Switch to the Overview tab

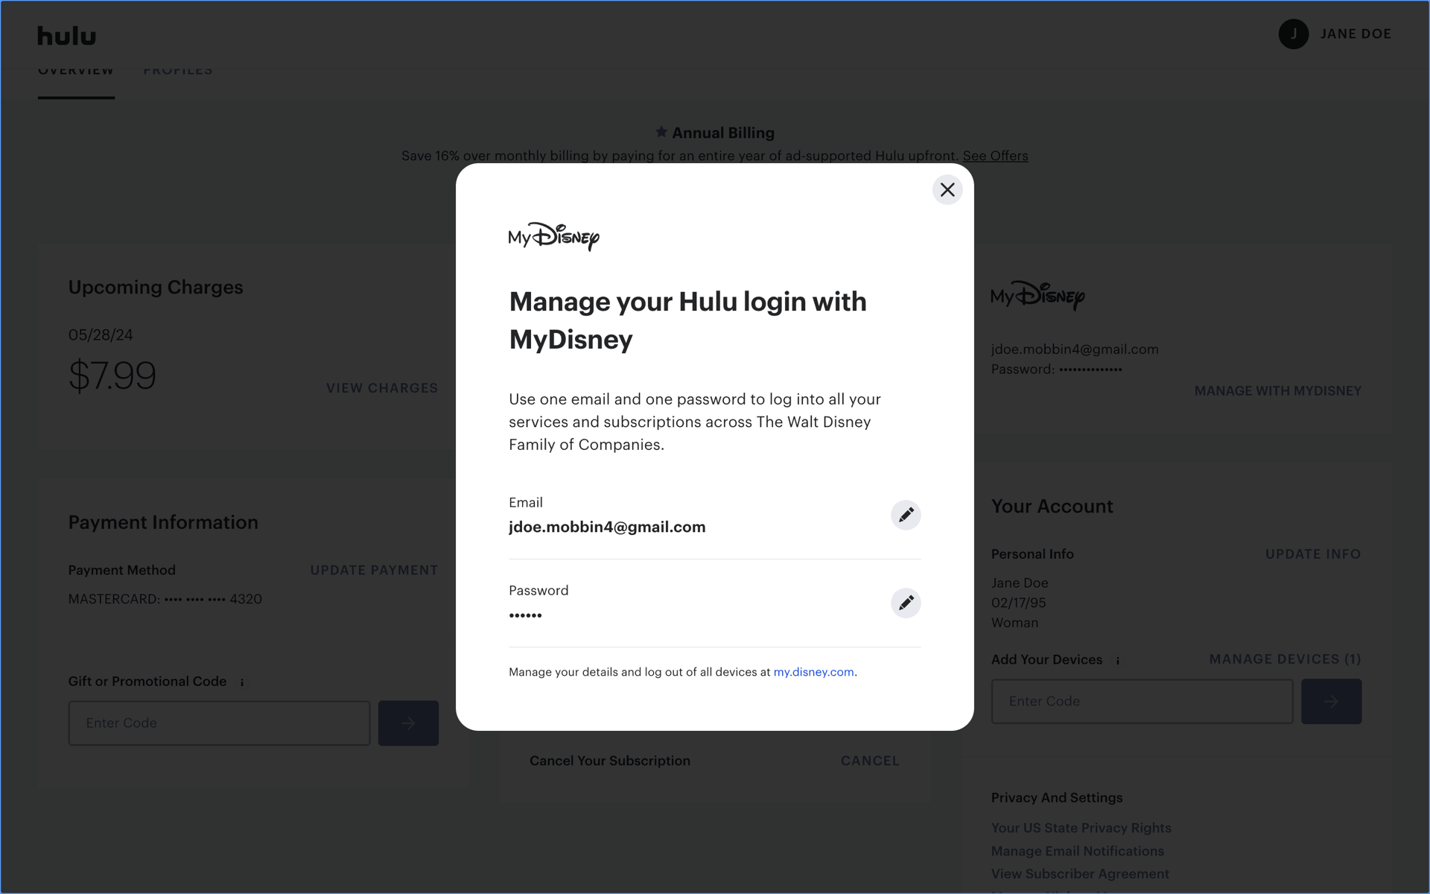(x=76, y=73)
